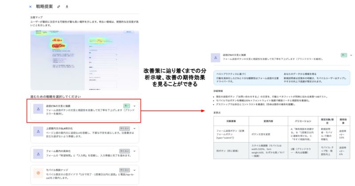The image size is (355, 186).
Task: Expand the 上部案内文のSLA明示化 strategy chevron
Action: point(134,128)
